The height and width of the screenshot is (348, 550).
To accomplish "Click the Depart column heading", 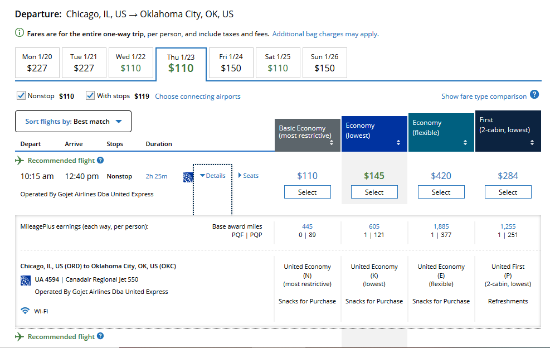I will pos(31,144).
